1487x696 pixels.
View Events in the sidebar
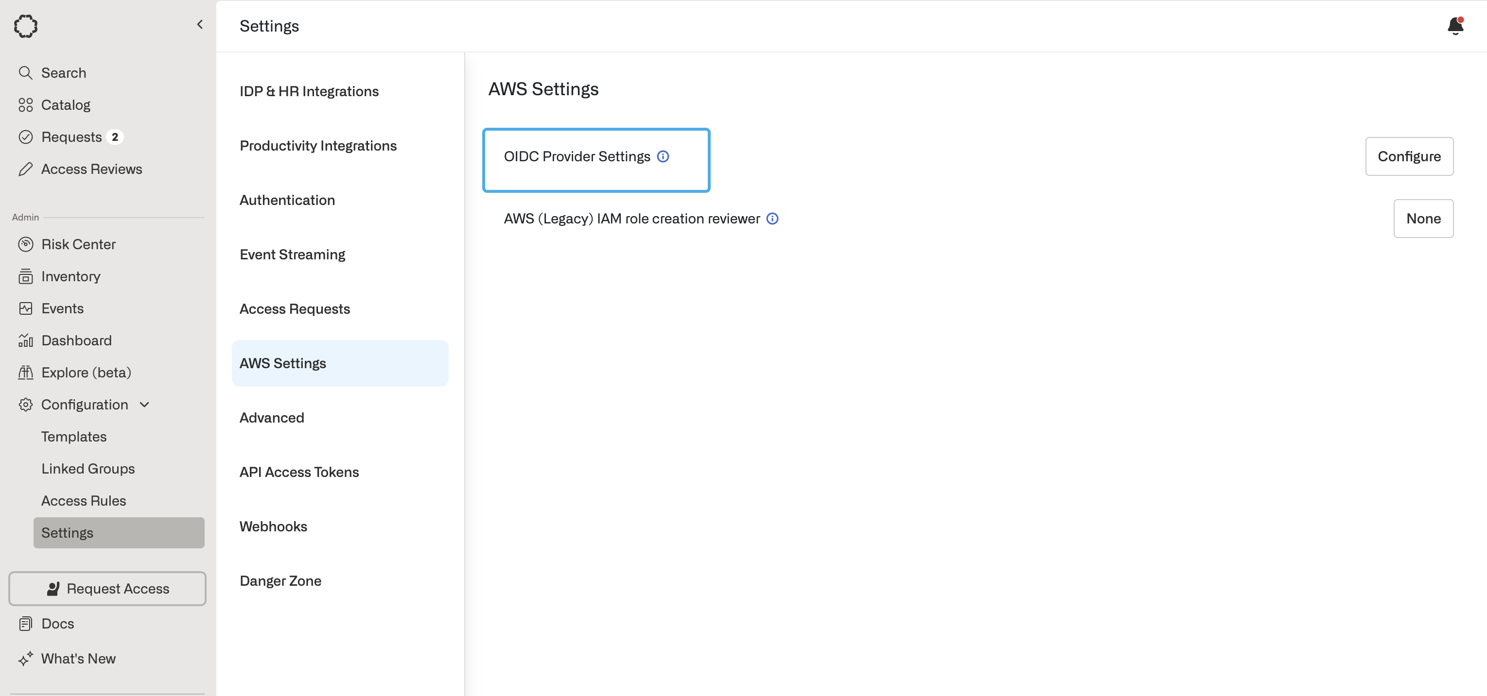click(62, 308)
